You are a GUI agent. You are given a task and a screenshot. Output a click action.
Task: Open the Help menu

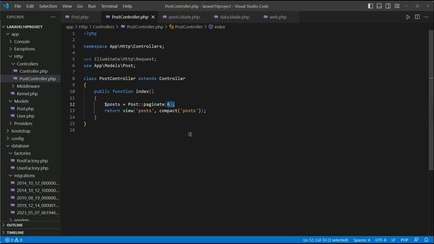coord(127,6)
